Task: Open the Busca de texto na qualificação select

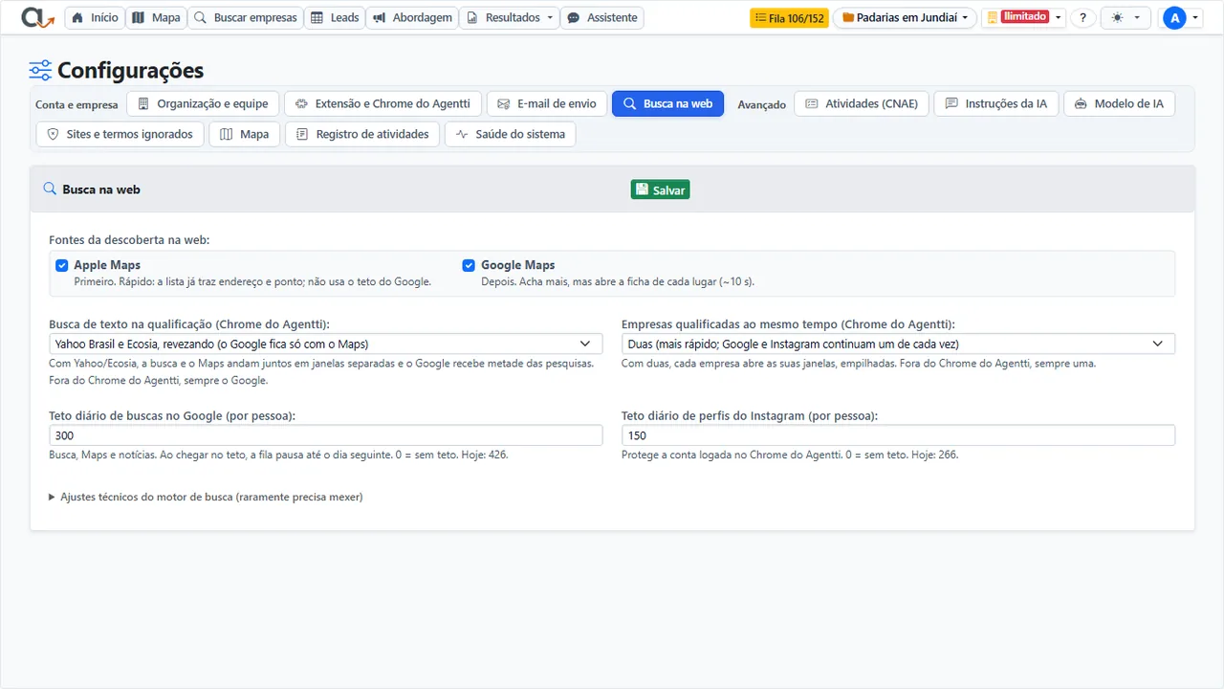Action: [326, 344]
